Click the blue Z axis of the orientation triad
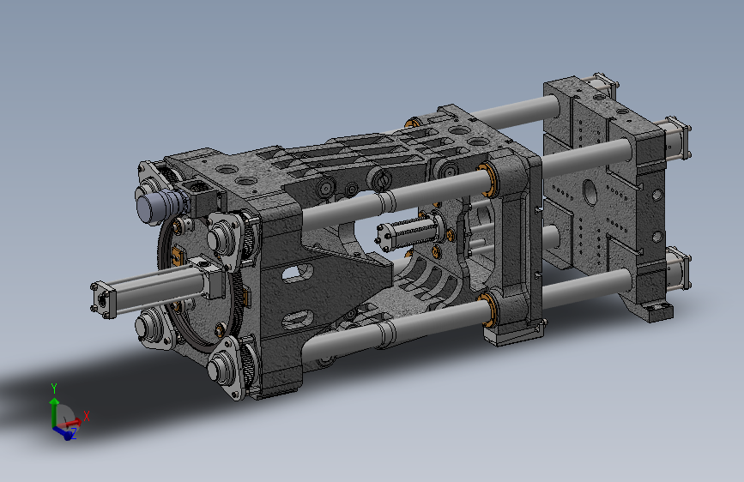This screenshot has height=482, width=744. tap(64, 434)
